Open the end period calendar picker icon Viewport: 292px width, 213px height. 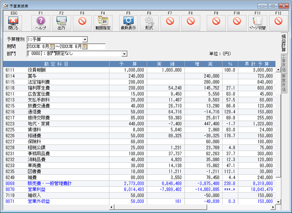click(85, 46)
